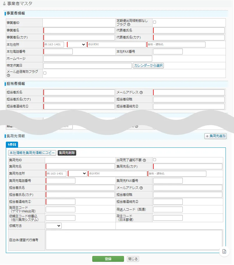Click the green 登録 button
The image size is (234, 265).
pyautogui.click(x=108, y=259)
